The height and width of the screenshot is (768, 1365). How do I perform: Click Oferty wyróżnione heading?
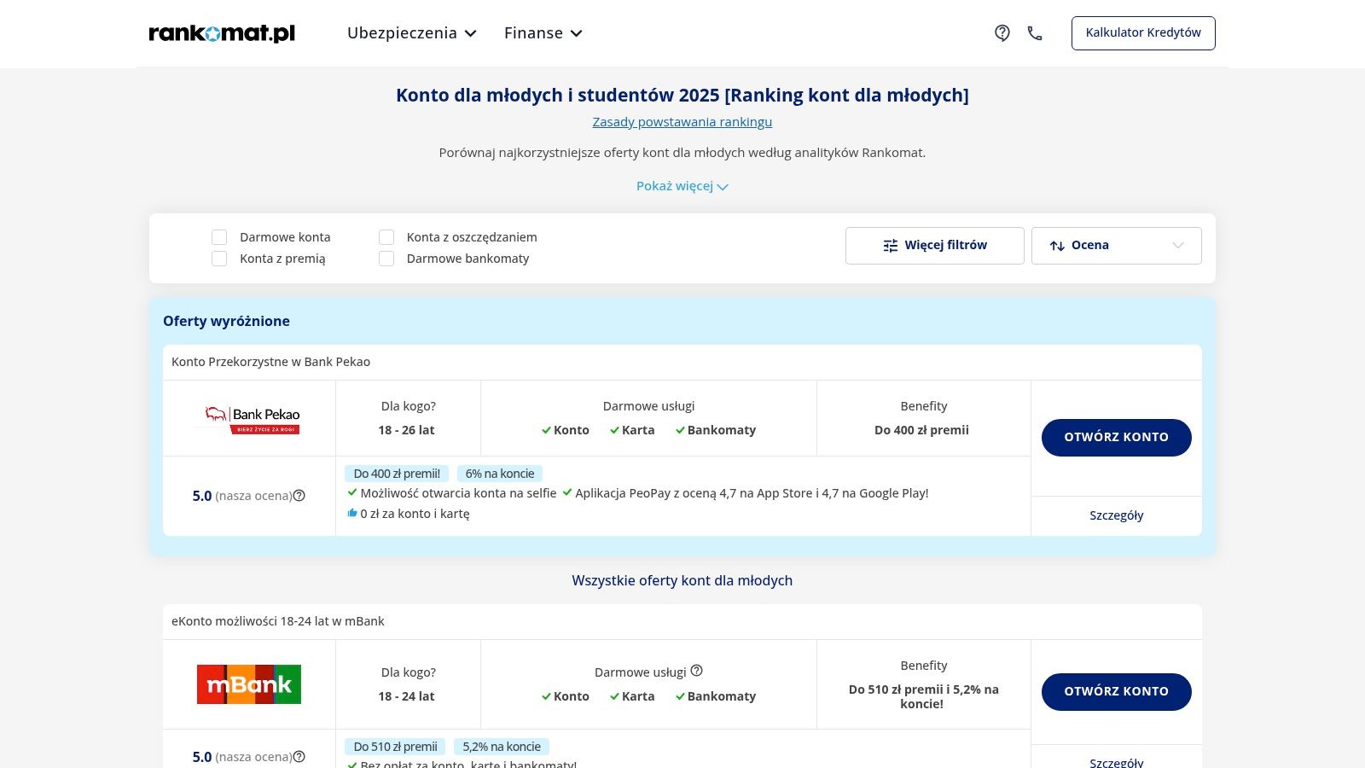pos(226,321)
